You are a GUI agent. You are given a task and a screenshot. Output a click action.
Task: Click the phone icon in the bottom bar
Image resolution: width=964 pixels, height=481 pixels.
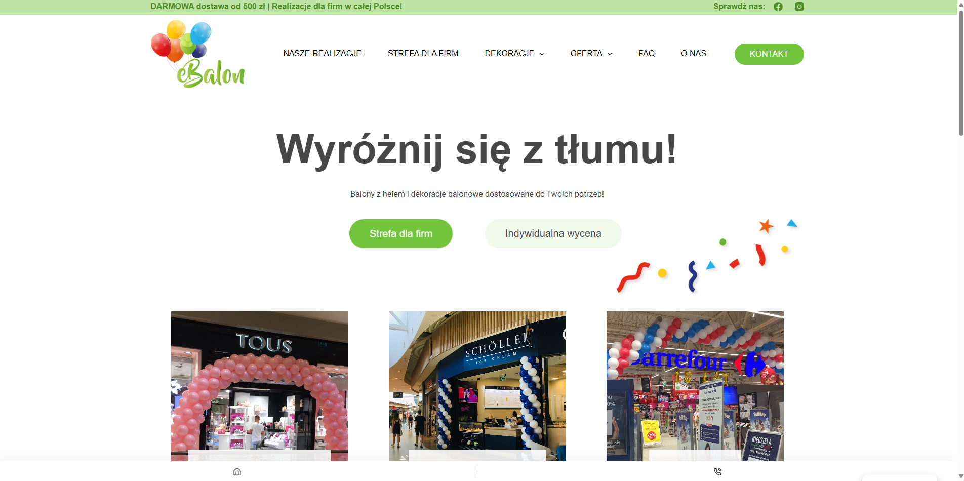717,471
